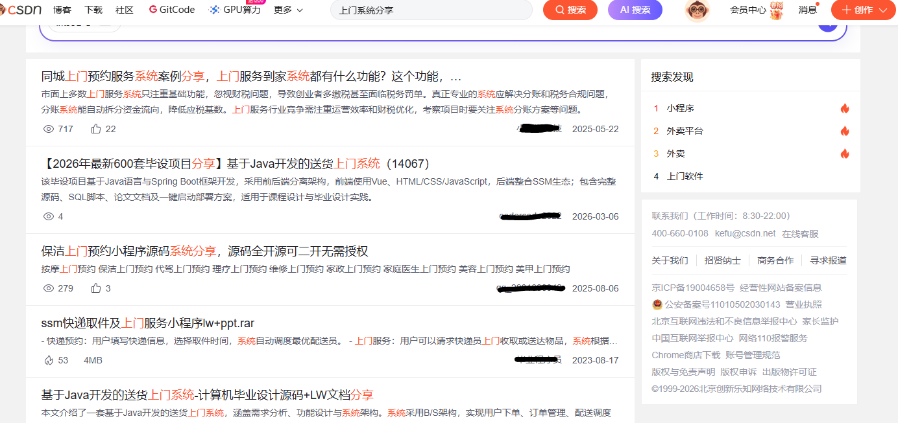Expand the 创作 button dropdown arrow
The image size is (898, 423).
(x=882, y=10)
